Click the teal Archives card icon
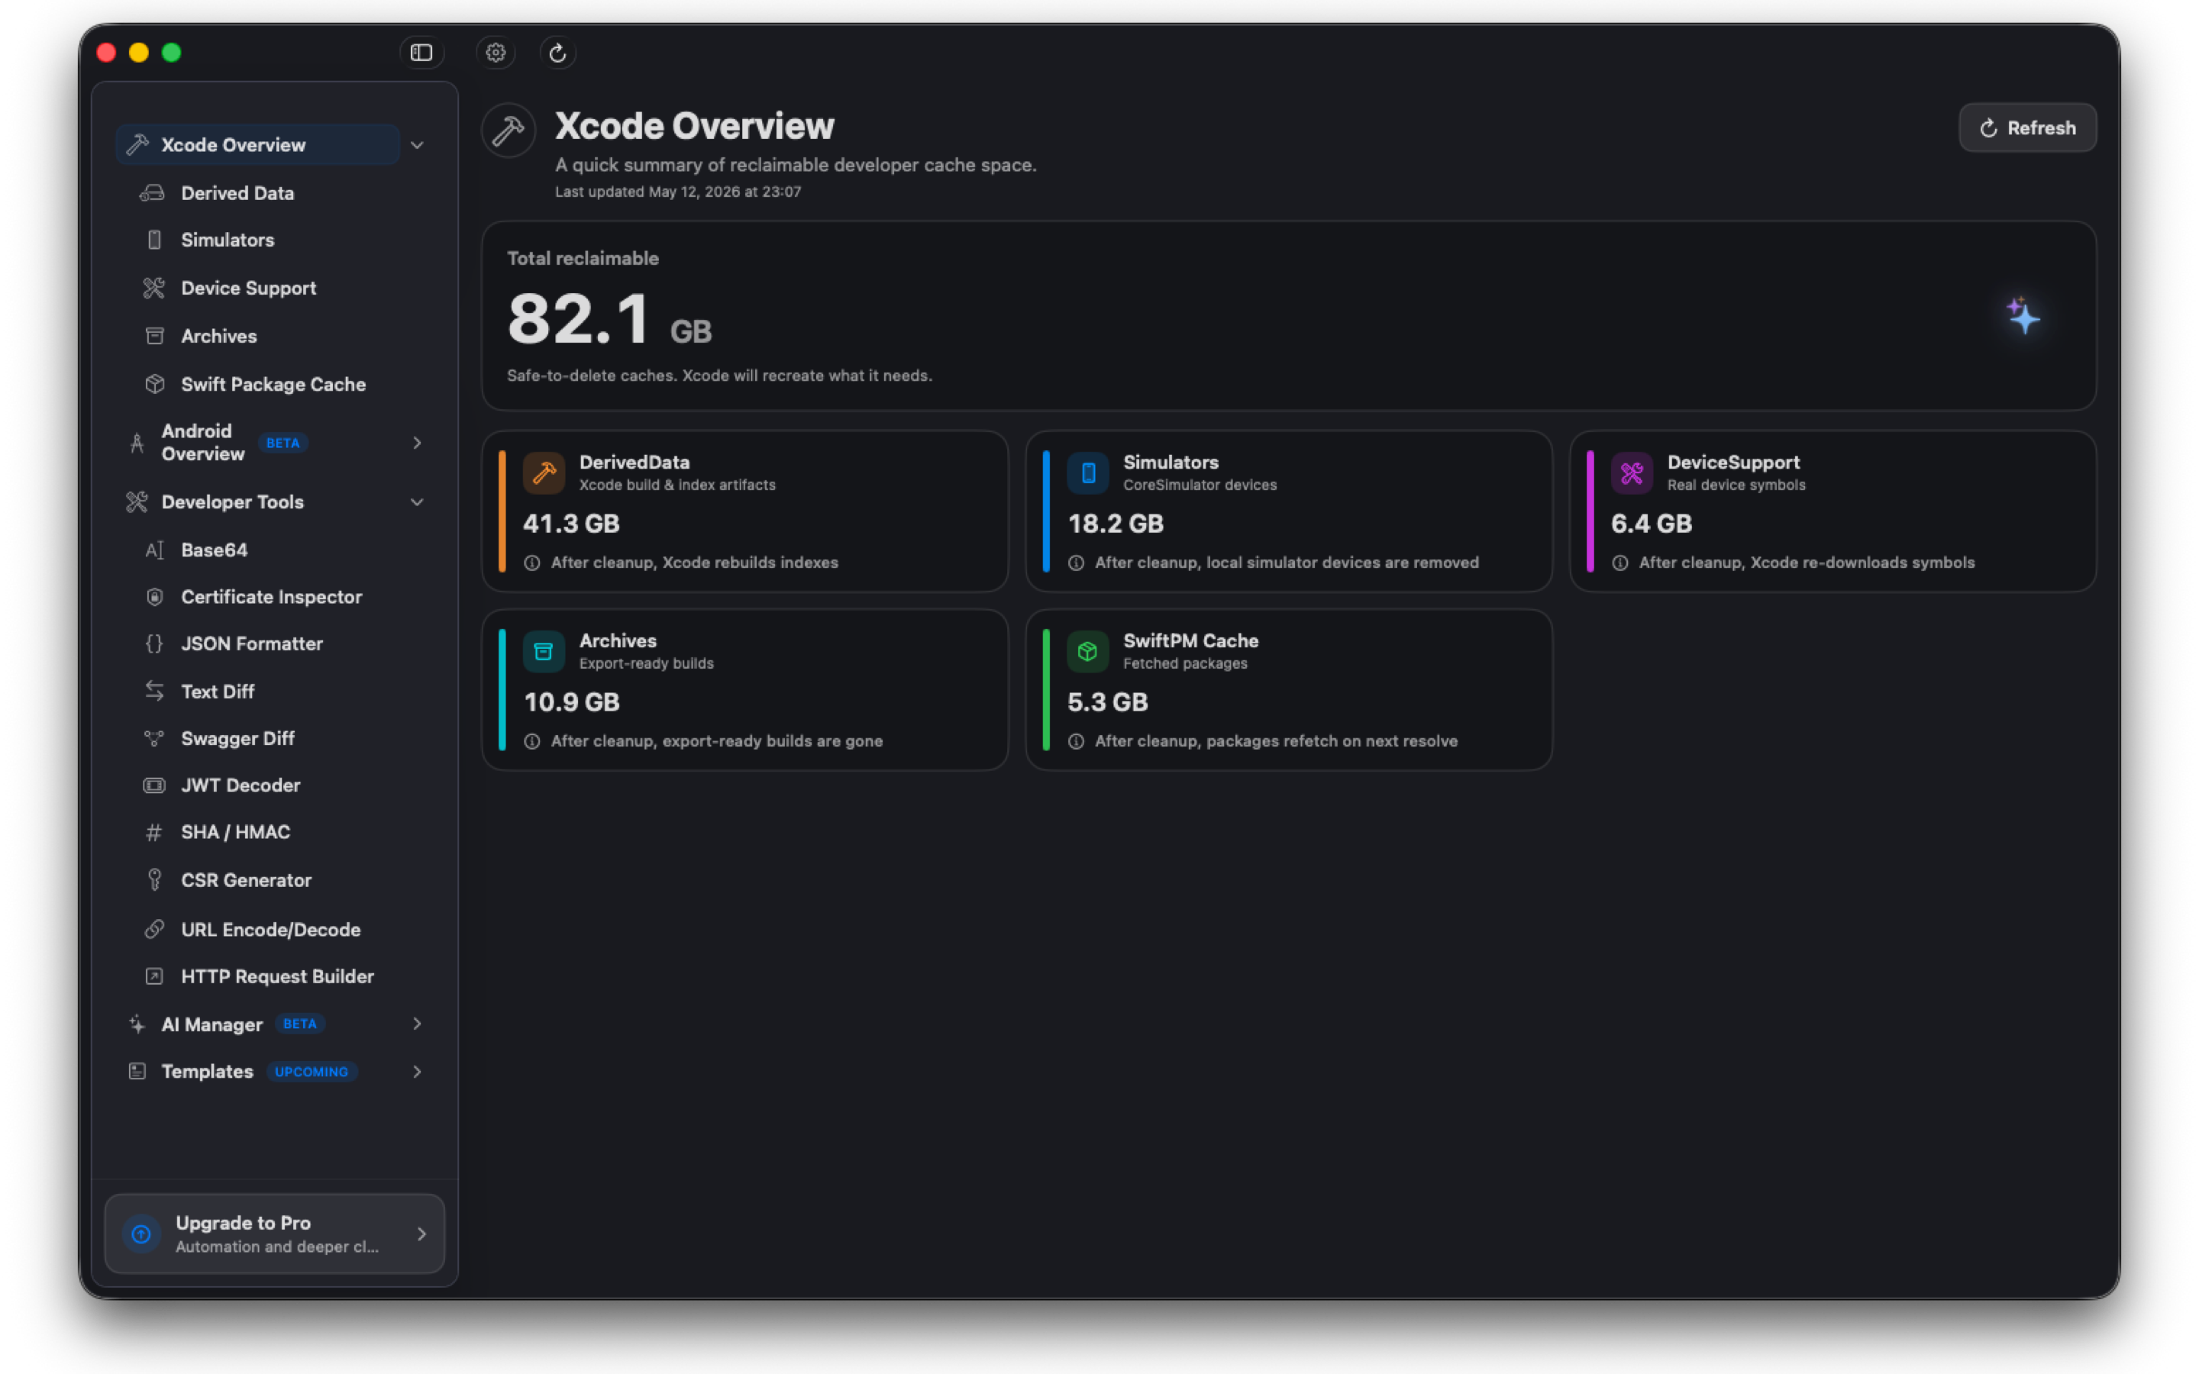 tap(544, 652)
